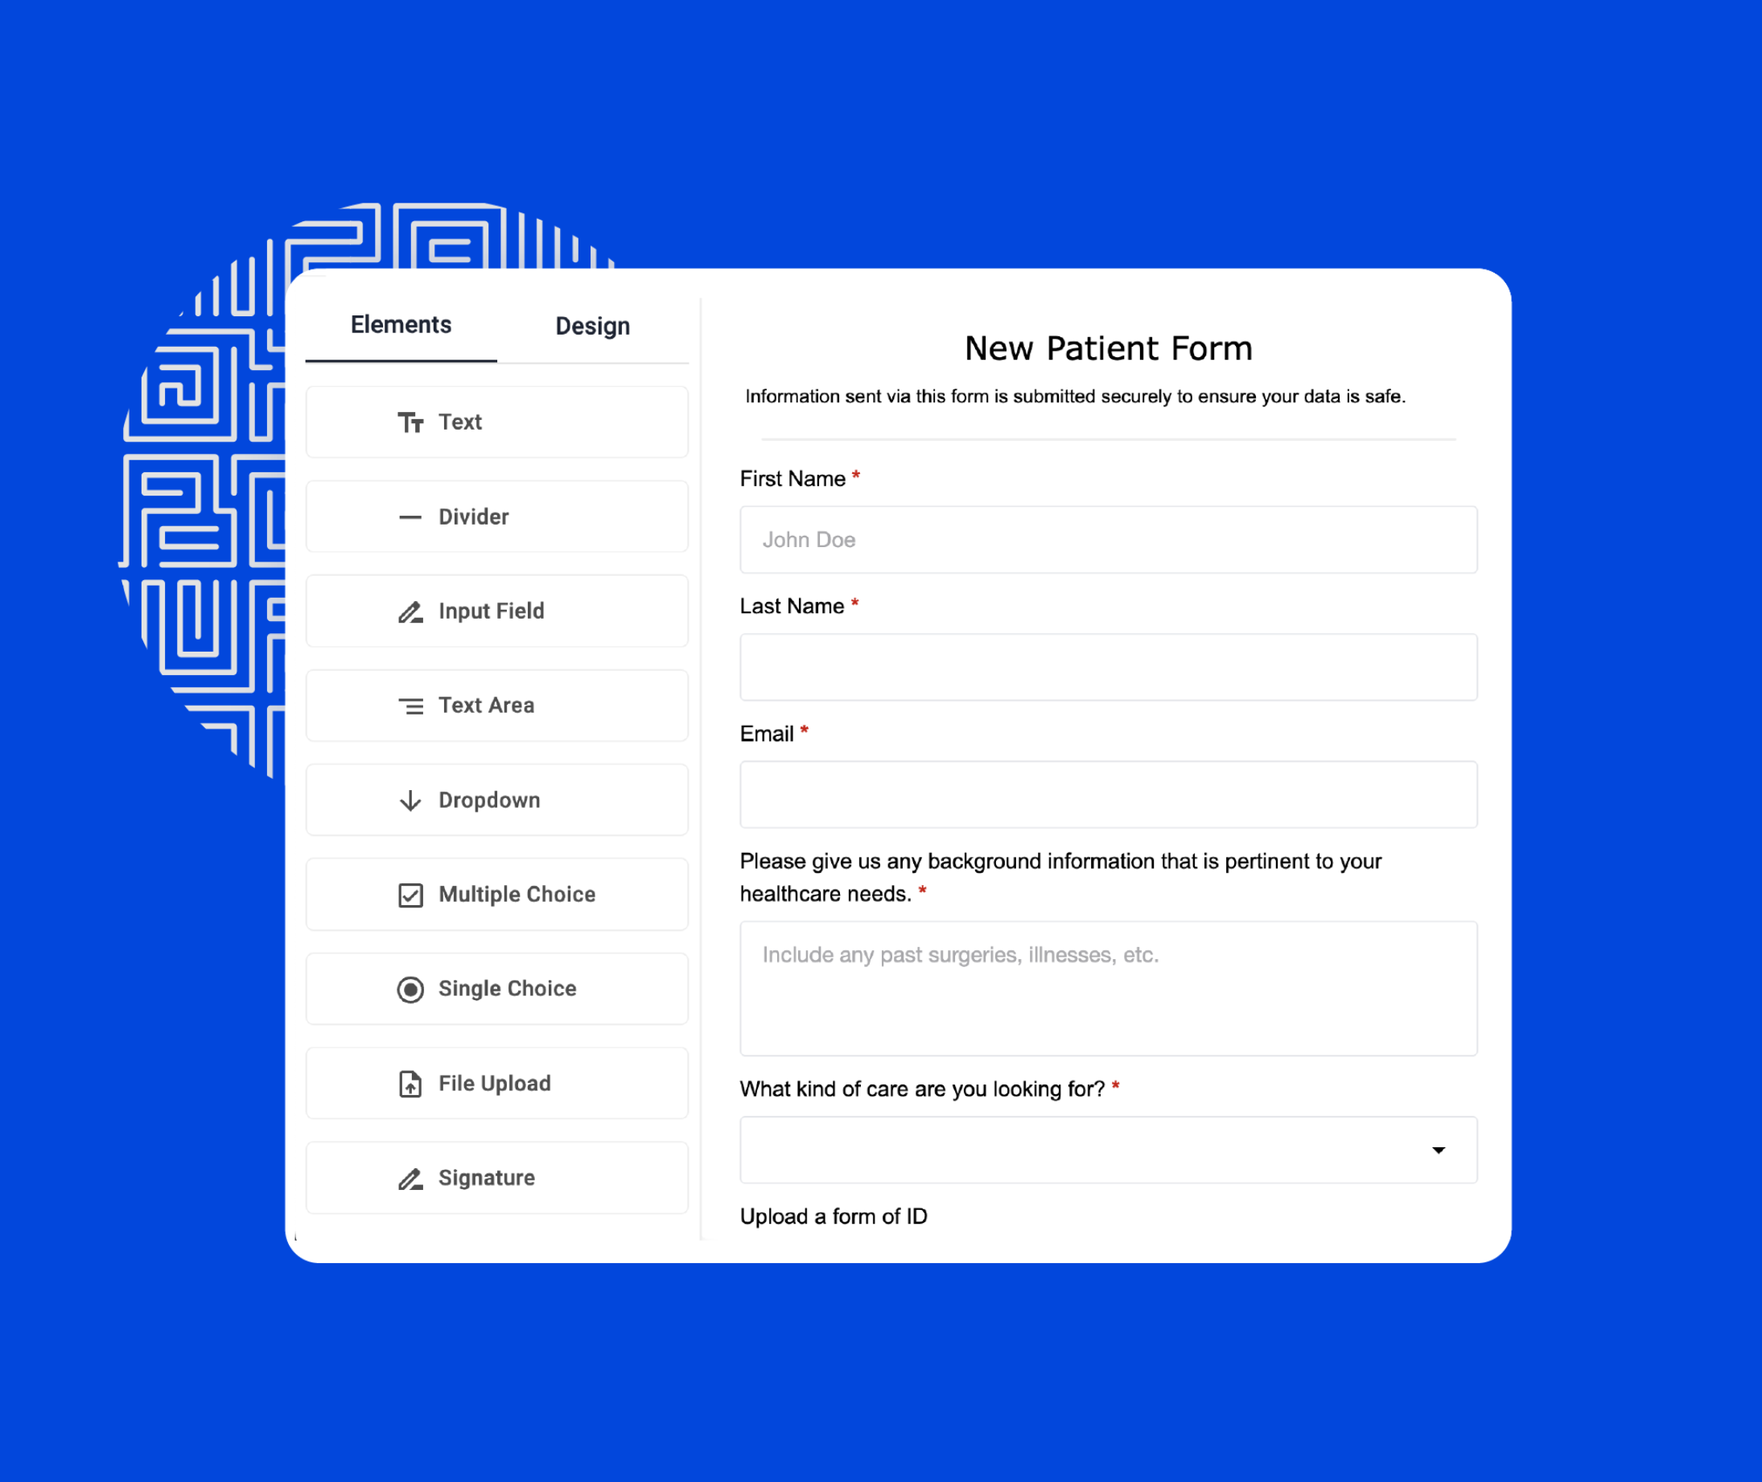
Task: Check the Multiple Choice checkbox element
Action: pos(411,894)
